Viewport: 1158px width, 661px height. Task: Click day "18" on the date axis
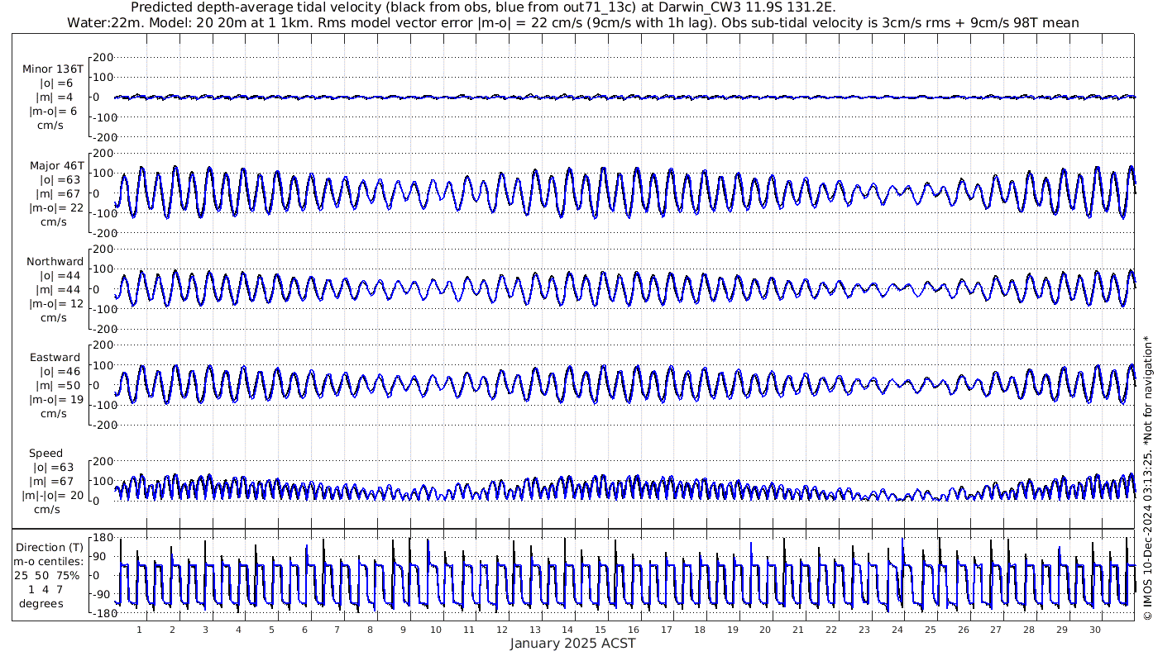pyautogui.click(x=700, y=630)
